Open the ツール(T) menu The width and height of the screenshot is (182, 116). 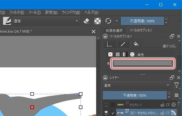coord(35,12)
